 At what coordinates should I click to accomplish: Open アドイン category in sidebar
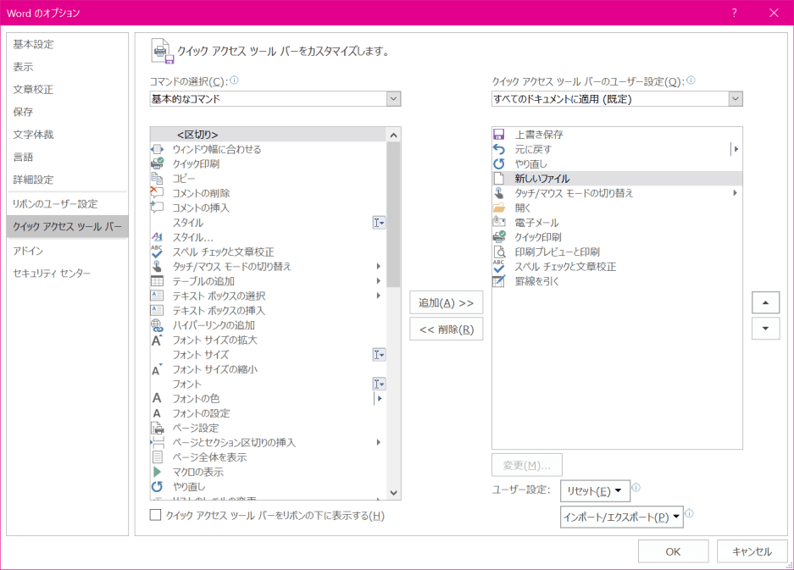coord(67,251)
